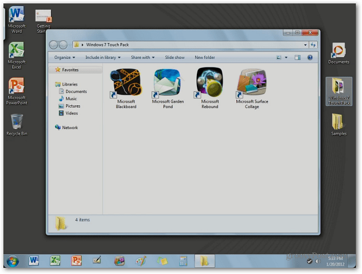The width and height of the screenshot is (362, 274).
Task: Select the Recycle Bin on desktop
Action: [16, 125]
